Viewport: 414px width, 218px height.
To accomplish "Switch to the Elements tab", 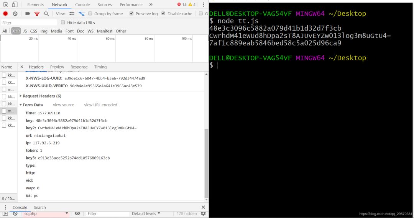I will click(35, 5).
